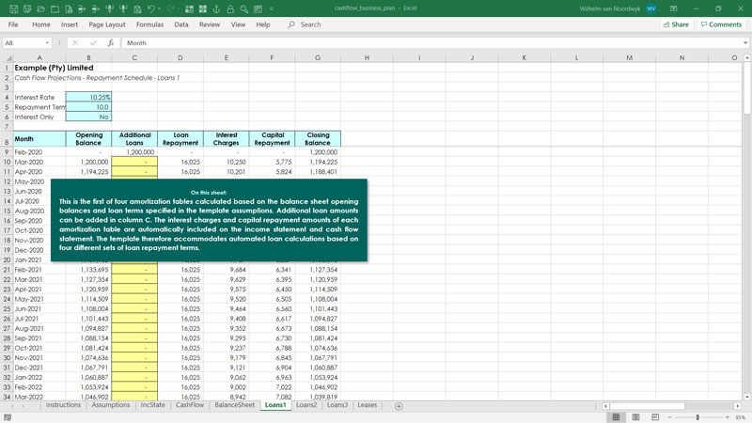
Task: Open the Customize Quick Access Toolbar dropdown
Action: coord(272,8)
